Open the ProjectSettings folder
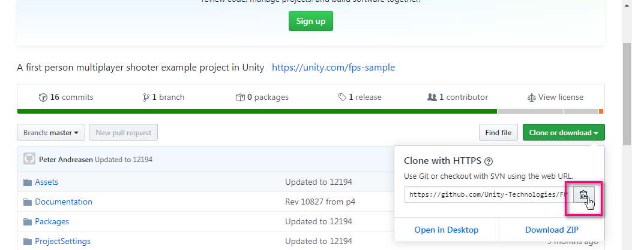632x250 pixels. (62, 241)
